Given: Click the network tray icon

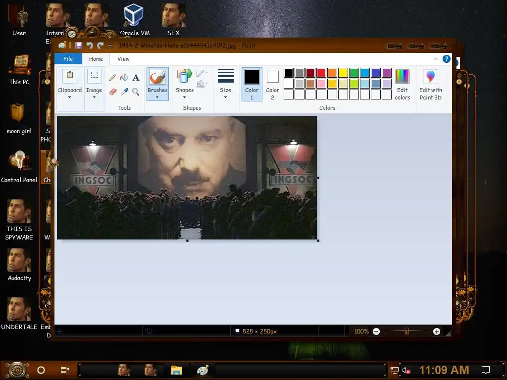Looking at the screenshot, I should 394,370.
